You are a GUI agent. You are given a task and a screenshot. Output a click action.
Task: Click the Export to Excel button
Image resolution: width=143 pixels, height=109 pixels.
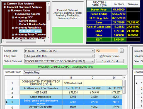(110, 61)
